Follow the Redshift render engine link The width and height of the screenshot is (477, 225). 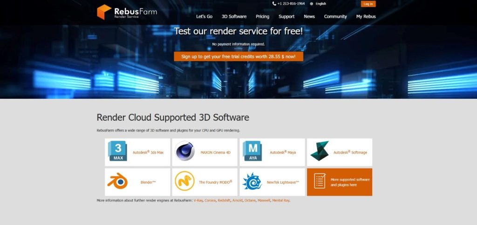pyautogui.click(x=224, y=201)
